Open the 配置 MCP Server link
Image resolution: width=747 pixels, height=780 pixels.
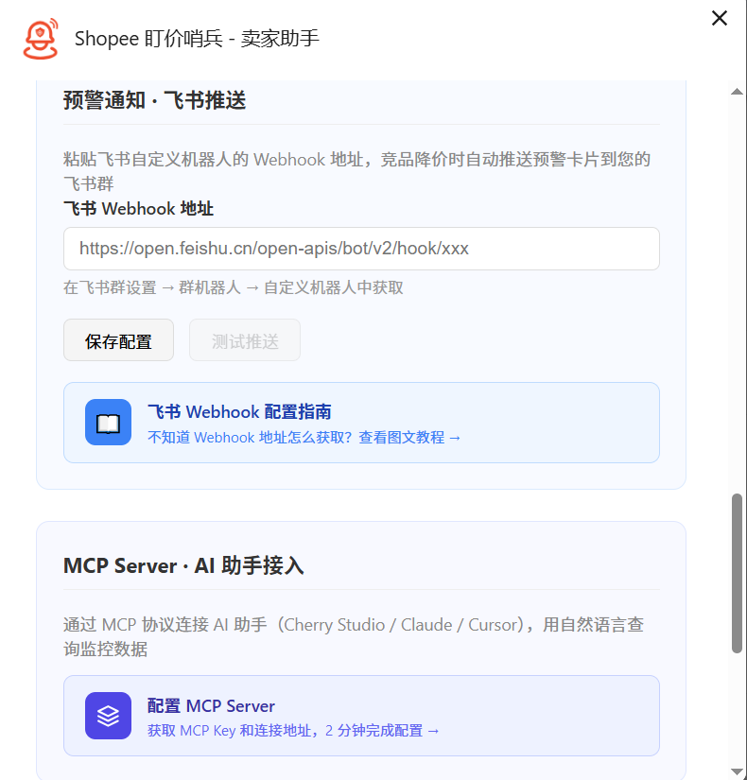pyautogui.click(x=361, y=716)
